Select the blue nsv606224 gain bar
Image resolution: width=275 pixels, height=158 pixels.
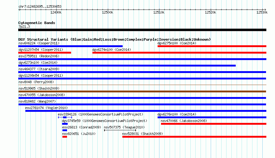coord(70,46)
